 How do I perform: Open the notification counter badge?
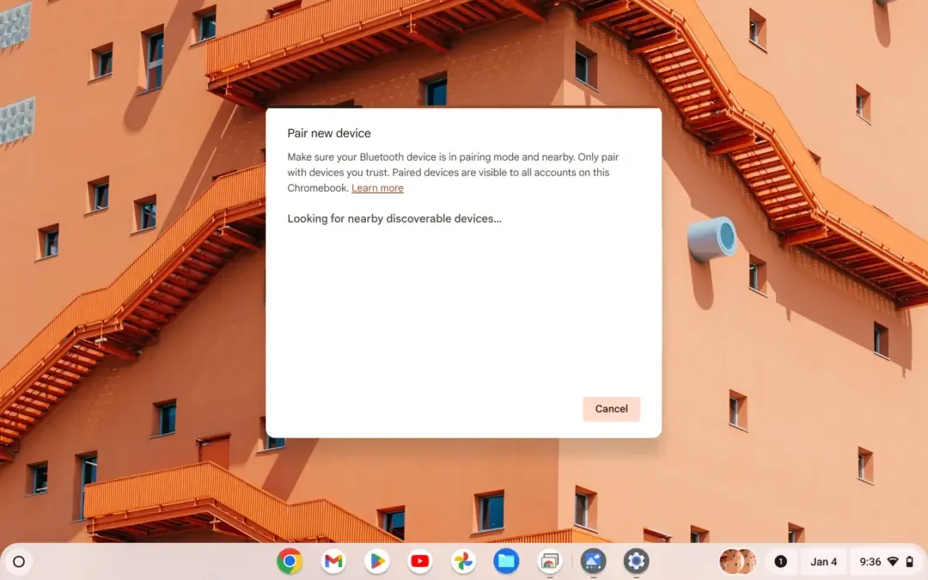(780, 562)
